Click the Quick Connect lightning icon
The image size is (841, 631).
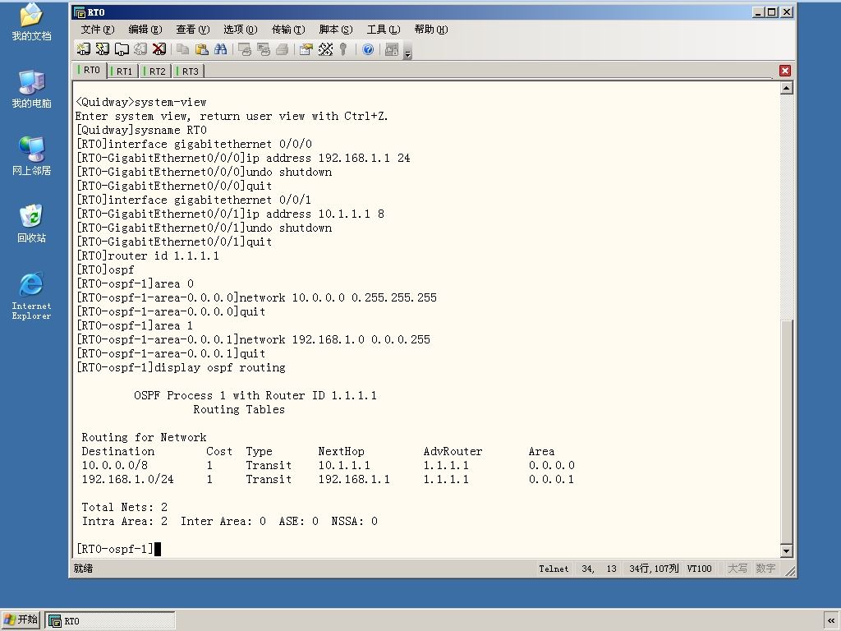pyautogui.click(x=102, y=49)
